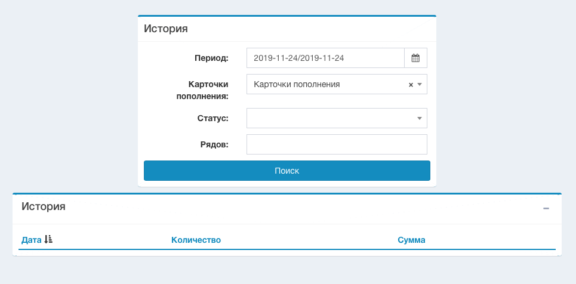Open the calendar date picker icon
Screen dimensions: 576x284
415,58
